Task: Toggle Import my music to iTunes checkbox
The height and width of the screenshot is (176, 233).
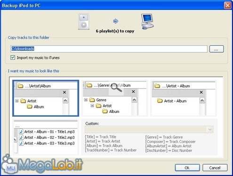Action: tap(13, 57)
